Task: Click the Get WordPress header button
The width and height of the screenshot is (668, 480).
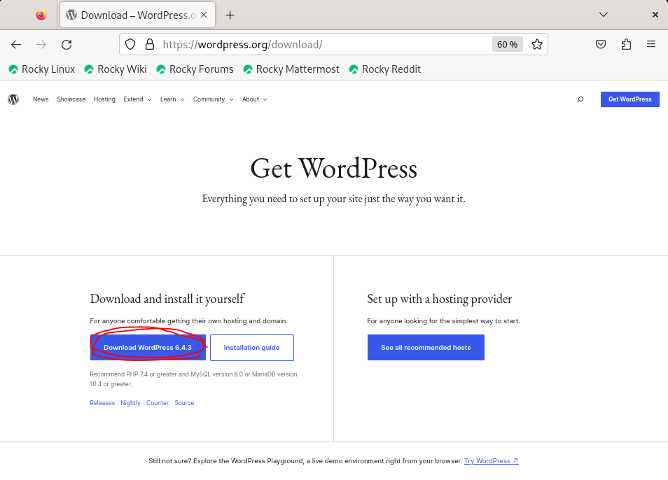Action: (x=629, y=99)
